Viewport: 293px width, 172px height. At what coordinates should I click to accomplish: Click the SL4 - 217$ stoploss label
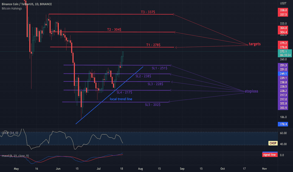(124, 93)
